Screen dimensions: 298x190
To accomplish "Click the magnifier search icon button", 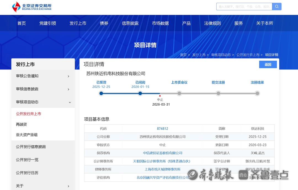I will click(276, 7).
